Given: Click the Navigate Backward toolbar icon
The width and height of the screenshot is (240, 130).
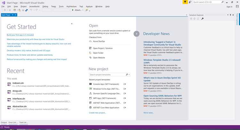Looking at the screenshot, I should [x=5, y=10].
